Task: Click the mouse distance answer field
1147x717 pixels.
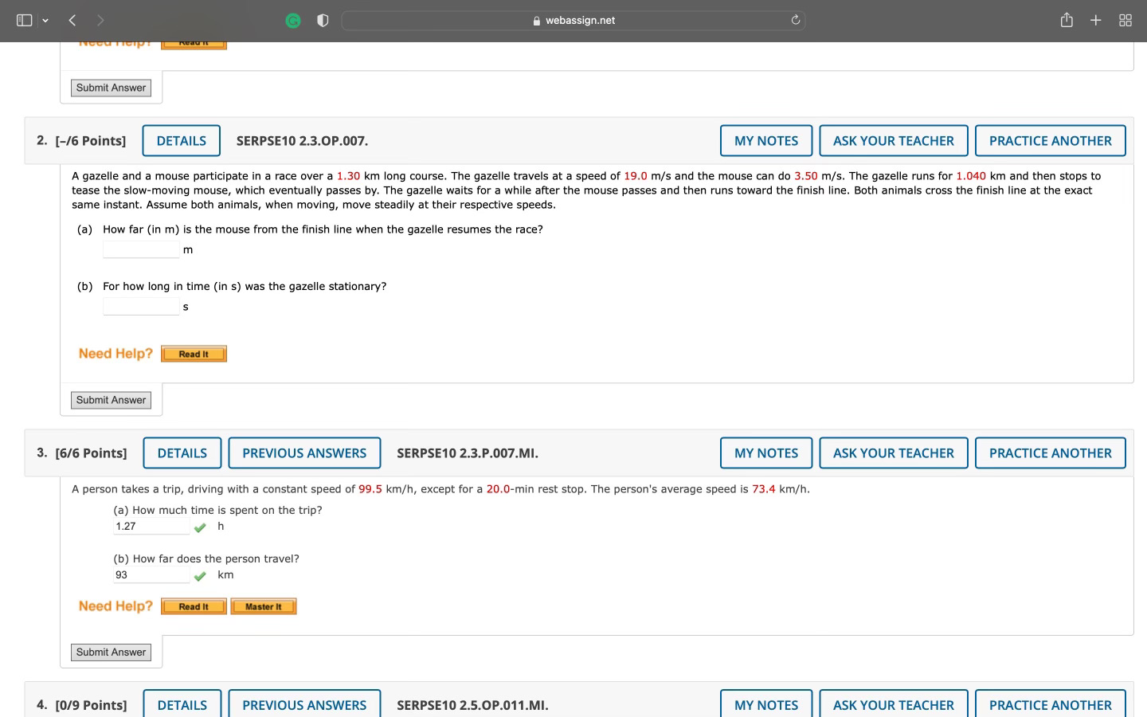Action: (x=141, y=249)
